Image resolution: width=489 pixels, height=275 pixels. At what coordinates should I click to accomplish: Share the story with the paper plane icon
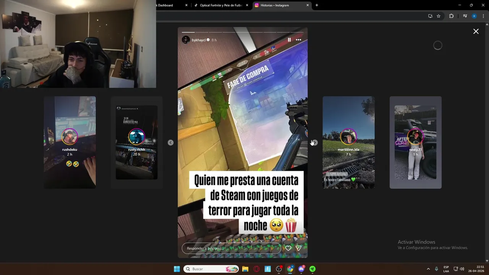(x=299, y=248)
